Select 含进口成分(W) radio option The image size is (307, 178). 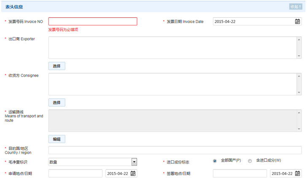pyautogui.click(x=250, y=161)
